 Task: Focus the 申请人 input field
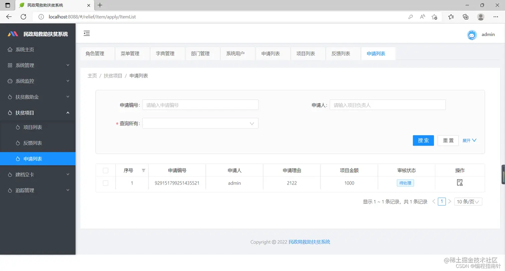pos(387,105)
